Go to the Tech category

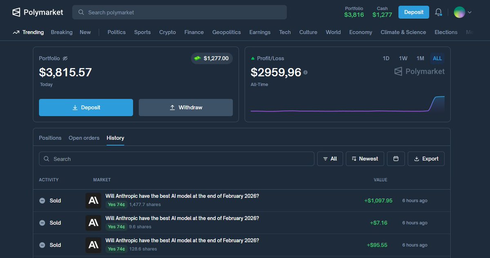point(285,32)
